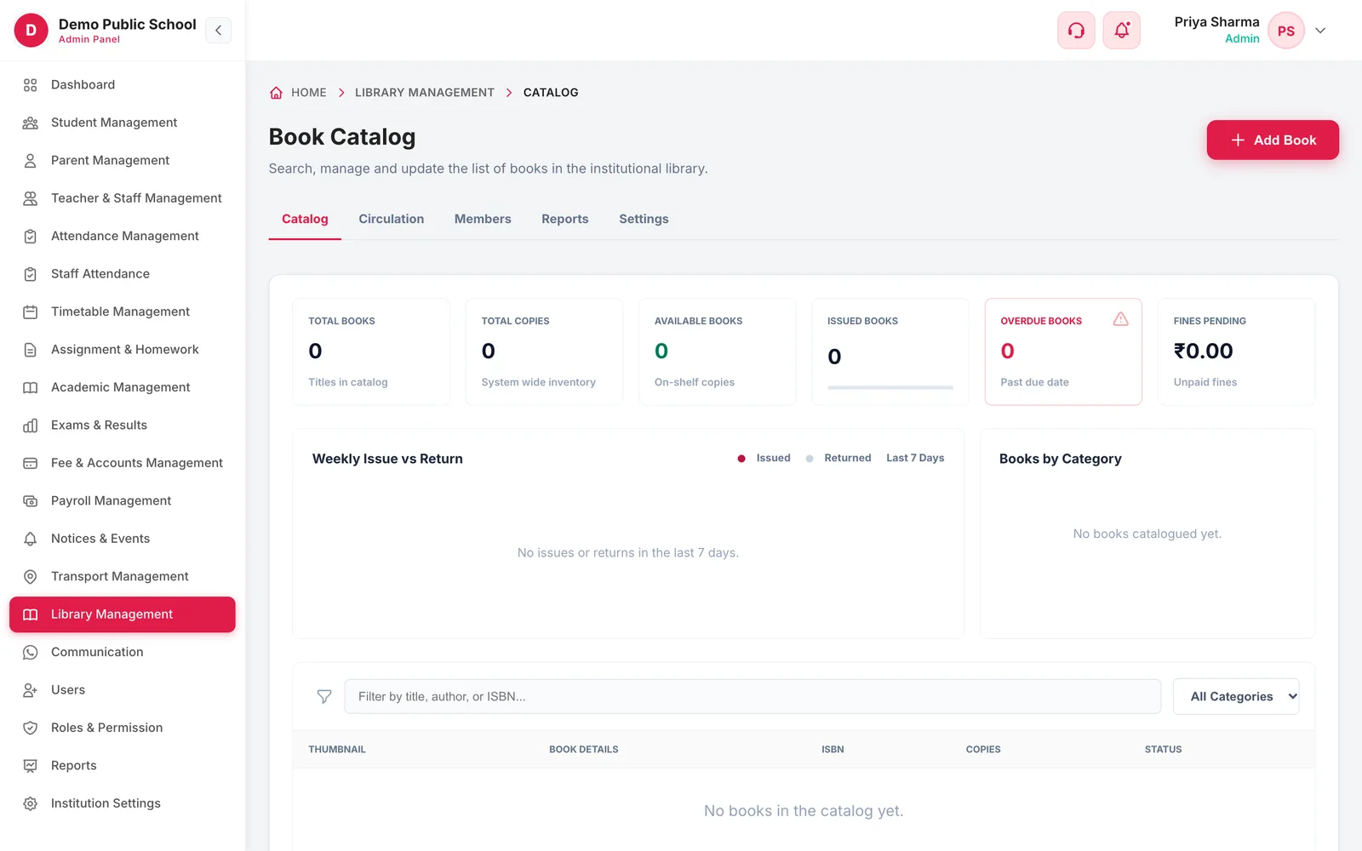Go to Library Management breadcrumb link

(425, 93)
